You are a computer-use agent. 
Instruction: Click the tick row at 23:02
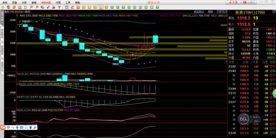(252, 67)
